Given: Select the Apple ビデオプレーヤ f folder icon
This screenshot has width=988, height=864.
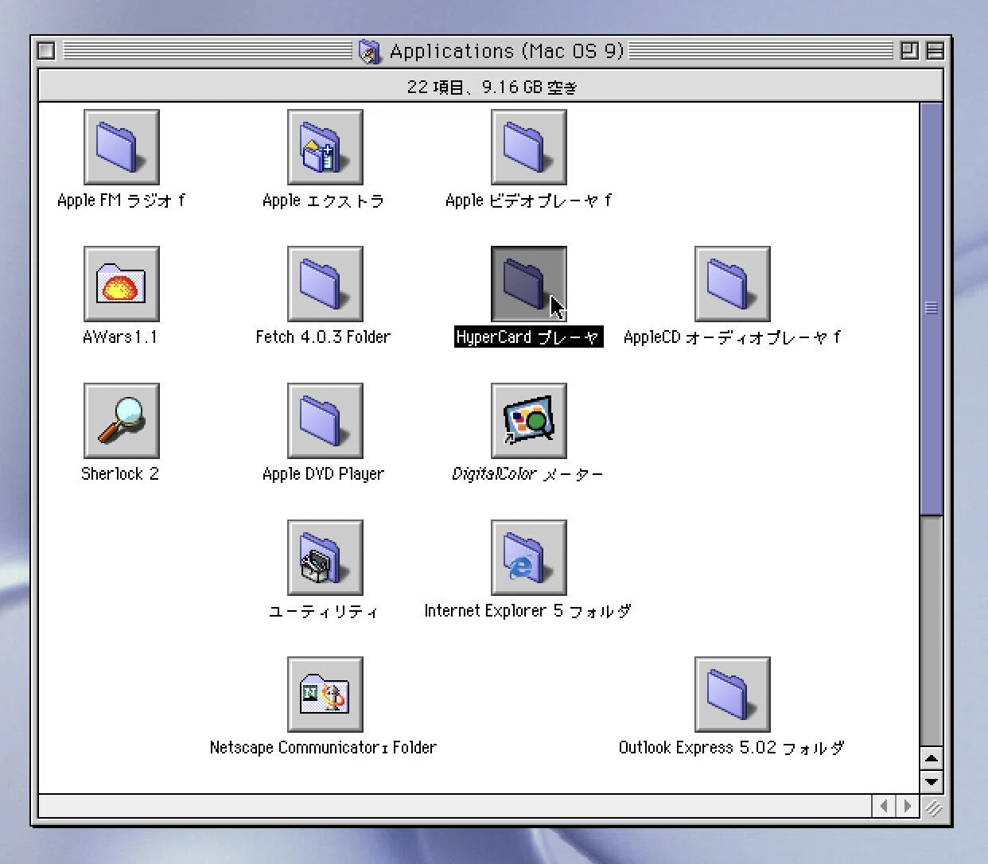Looking at the screenshot, I should 529,147.
